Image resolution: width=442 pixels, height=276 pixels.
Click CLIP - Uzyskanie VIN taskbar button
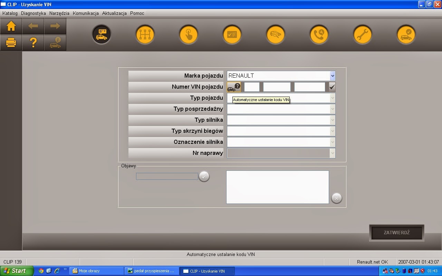click(207, 271)
